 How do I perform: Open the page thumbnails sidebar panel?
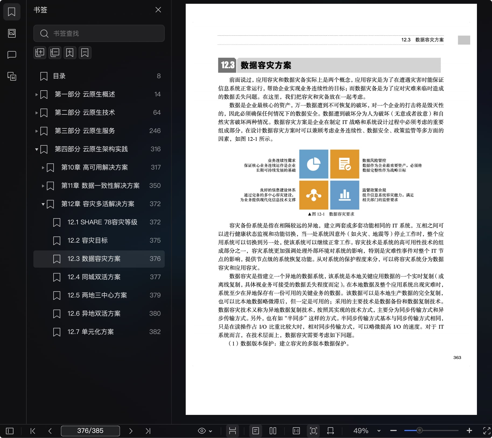pos(12,33)
